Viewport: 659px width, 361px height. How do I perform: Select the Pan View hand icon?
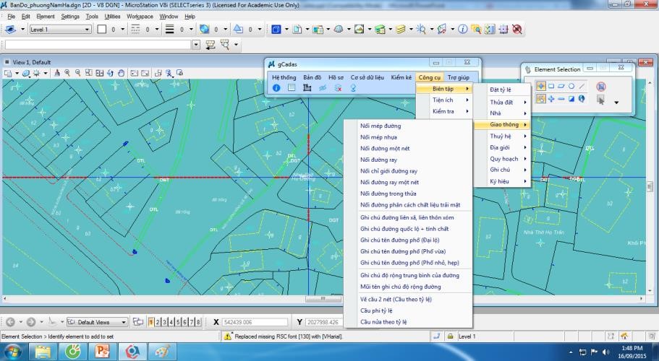click(121, 74)
